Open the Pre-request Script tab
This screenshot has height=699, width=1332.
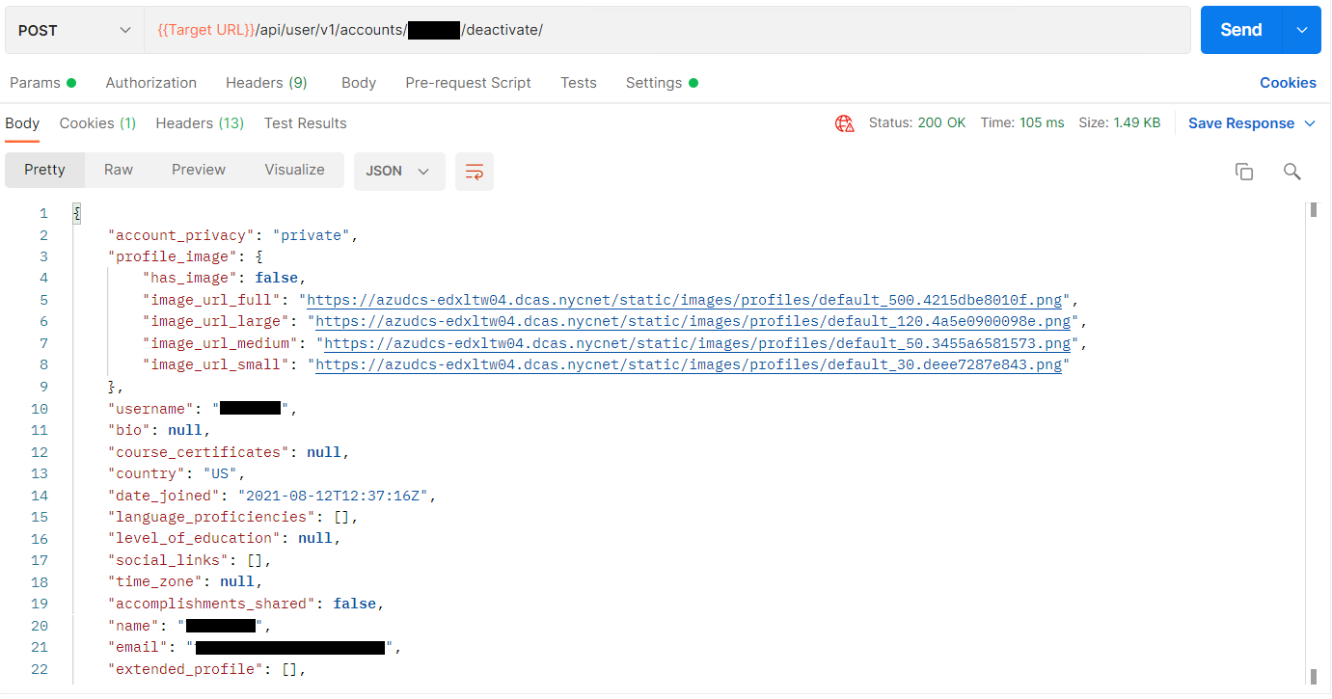(x=468, y=83)
